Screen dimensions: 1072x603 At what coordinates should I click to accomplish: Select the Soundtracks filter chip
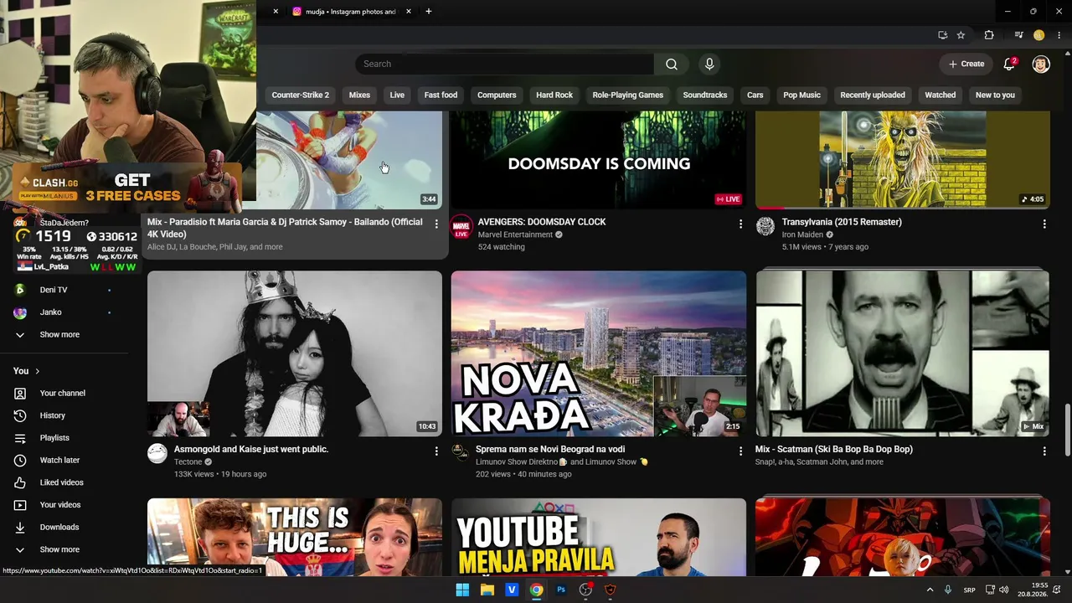point(705,95)
